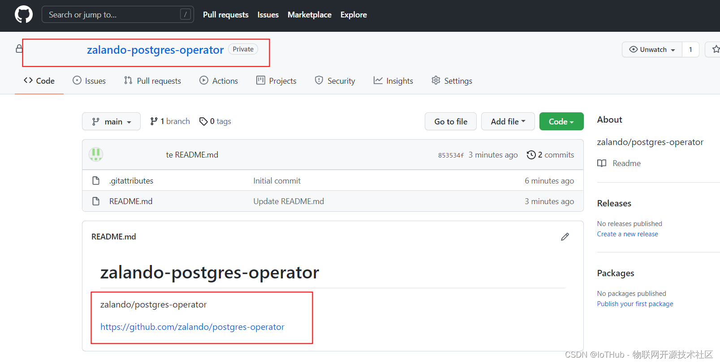
Task: Expand the Add file dropdown
Action: (x=508, y=121)
